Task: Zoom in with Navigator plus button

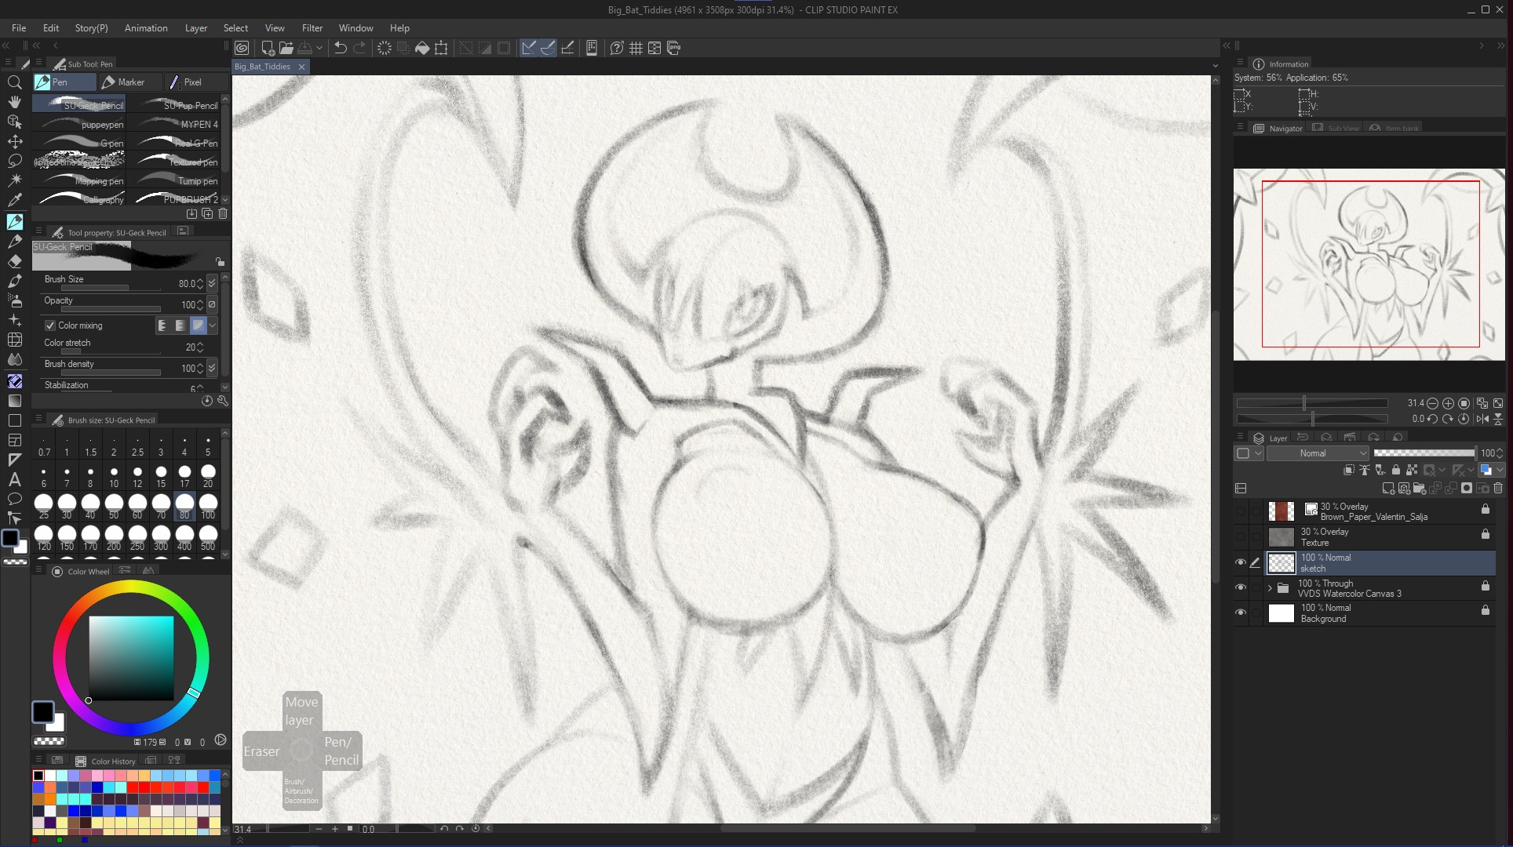Action: click(x=1449, y=403)
